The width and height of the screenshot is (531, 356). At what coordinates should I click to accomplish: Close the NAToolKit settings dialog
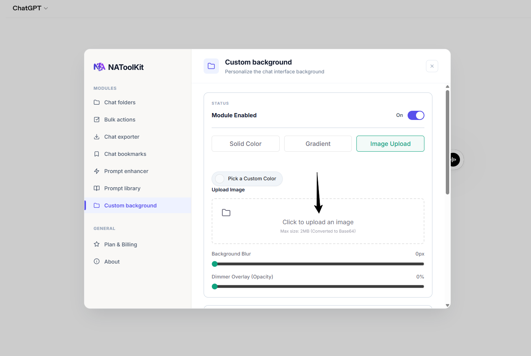click(432, 66)
